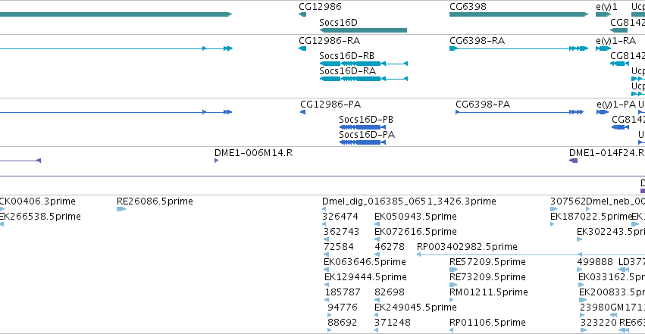Image resolution: width=645 pixels, height=334 pixels.
Task: Click the 371248 feature label
Action: [393, 323]
